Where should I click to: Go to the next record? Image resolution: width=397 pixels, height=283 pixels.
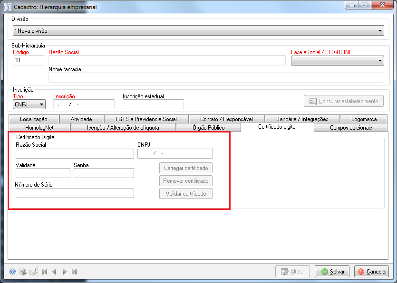[x=65, y=272]
